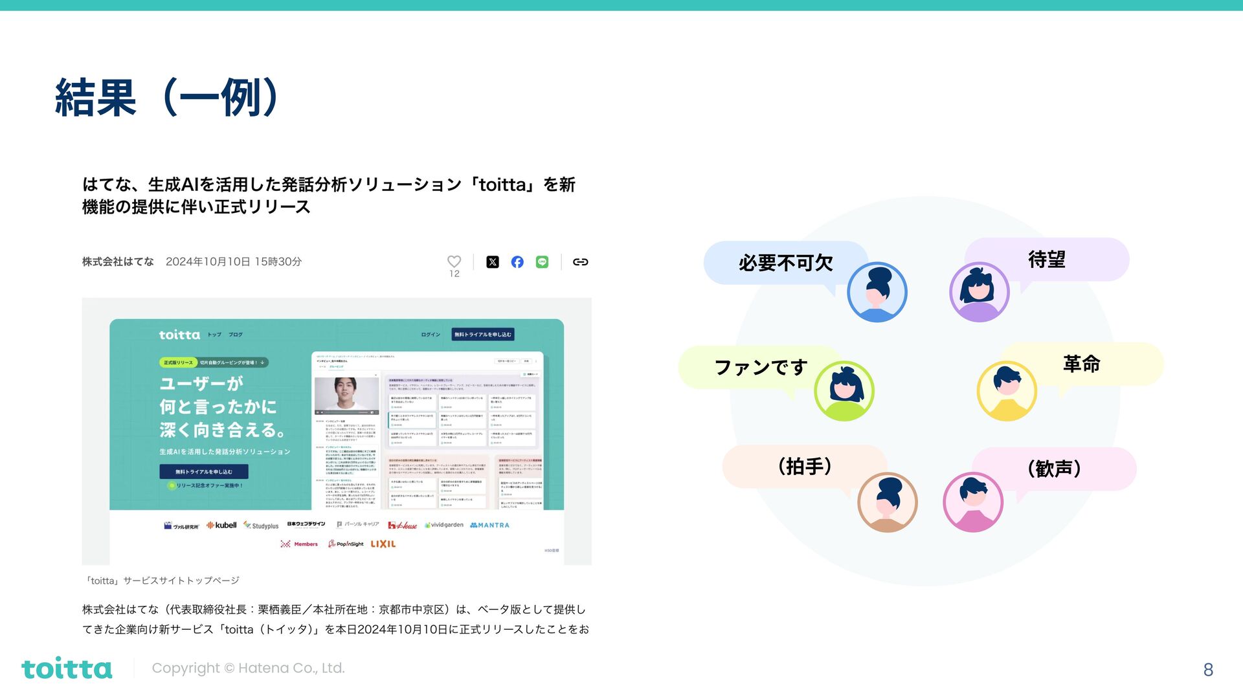This screenshot has height=699, width=1243.
Task: Share the article on X
Action: [493, 261]
